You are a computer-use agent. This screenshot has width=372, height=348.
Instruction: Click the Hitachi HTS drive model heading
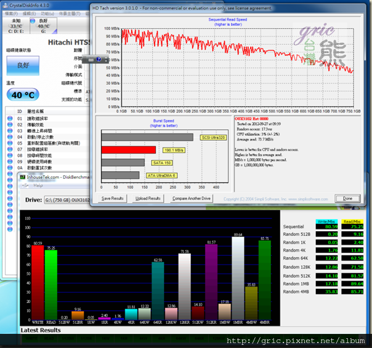click(69, 42)
